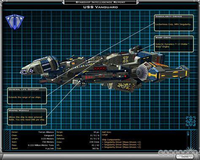Click the 'Starship Intelligence Report' header
This screenshot has width=200, height=160.
(100, 2)
